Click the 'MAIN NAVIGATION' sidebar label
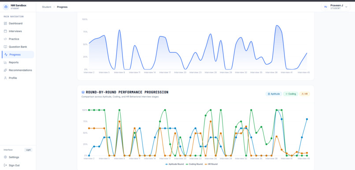 (14, 17)
